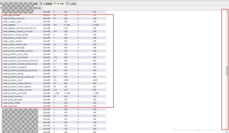Select jade_point_exchange_record row
The image size is (229, 133).
[x=54, y=51]
